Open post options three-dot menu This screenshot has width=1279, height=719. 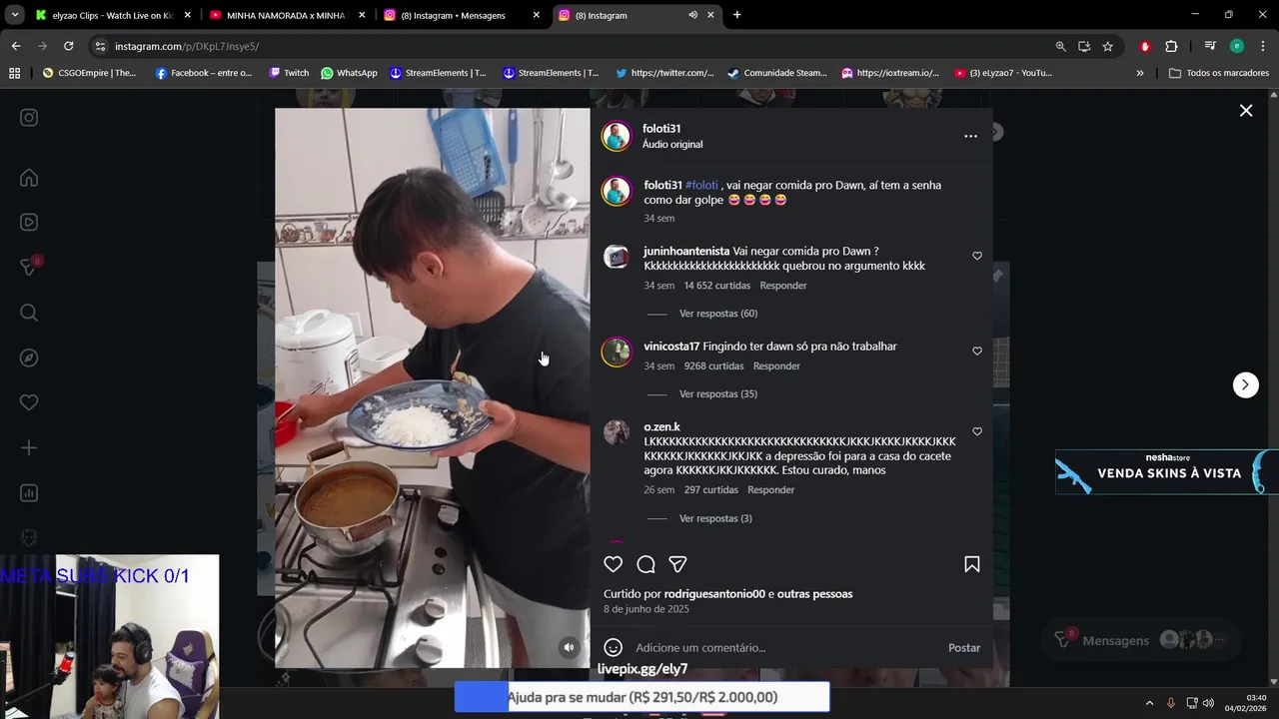click(970, 136)
